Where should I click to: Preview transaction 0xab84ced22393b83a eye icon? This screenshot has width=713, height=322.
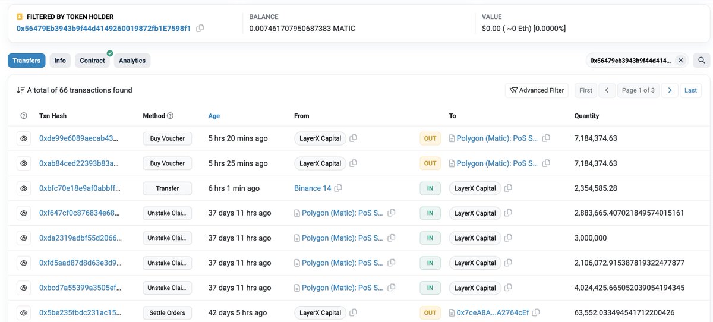24,163
